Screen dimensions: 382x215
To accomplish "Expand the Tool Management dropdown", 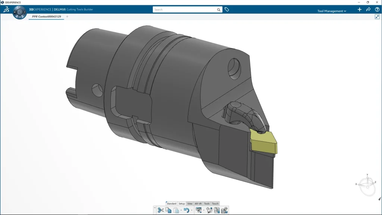I will [x=332, y=11].
